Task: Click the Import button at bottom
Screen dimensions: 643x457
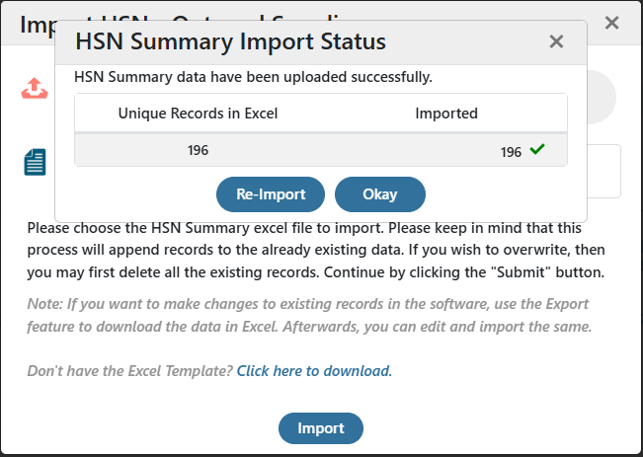Action: pos(321,428)
